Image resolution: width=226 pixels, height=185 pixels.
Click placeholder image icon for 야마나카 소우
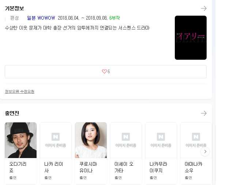pos(196,137)
